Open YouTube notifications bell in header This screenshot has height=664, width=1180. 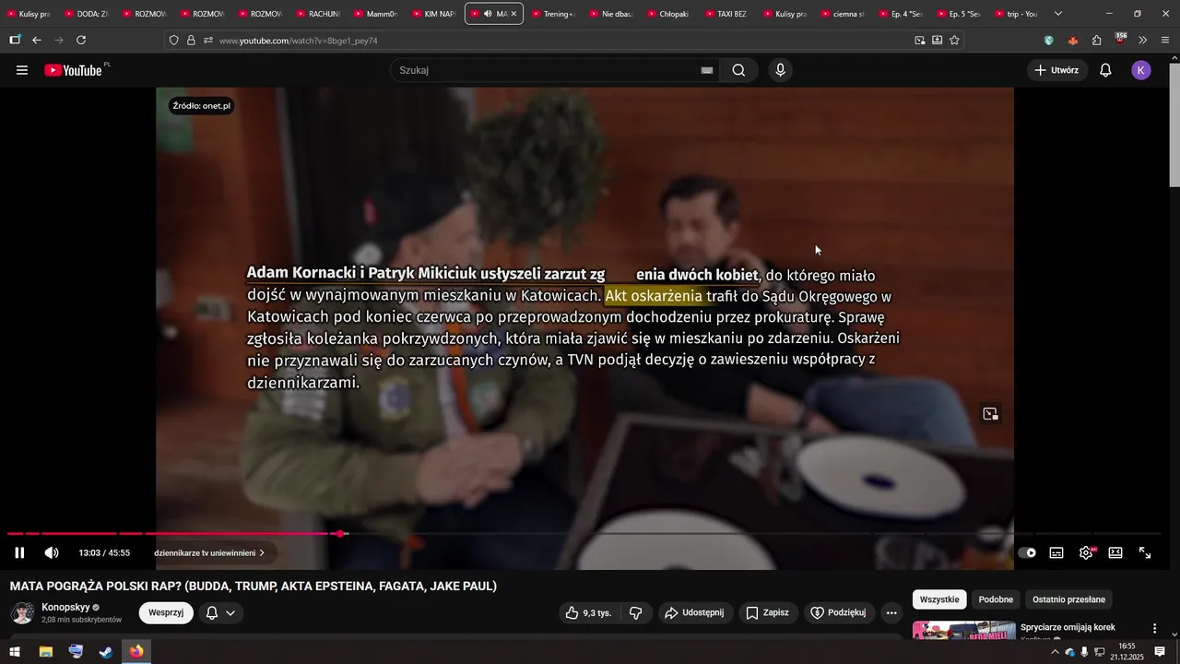[1105, 70]
